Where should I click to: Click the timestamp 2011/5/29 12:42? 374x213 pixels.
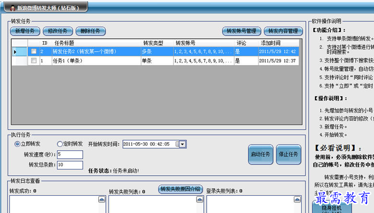click(278, 51)
